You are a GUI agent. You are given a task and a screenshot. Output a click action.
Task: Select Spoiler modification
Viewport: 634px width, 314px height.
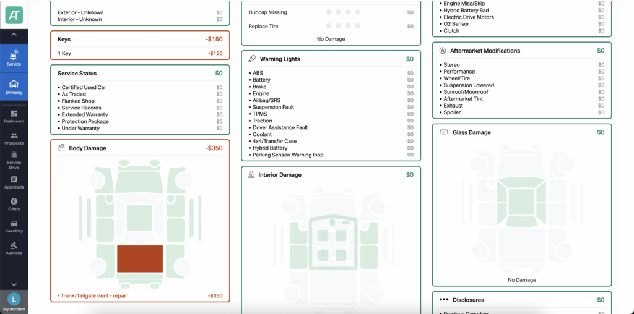pos(521,112)
